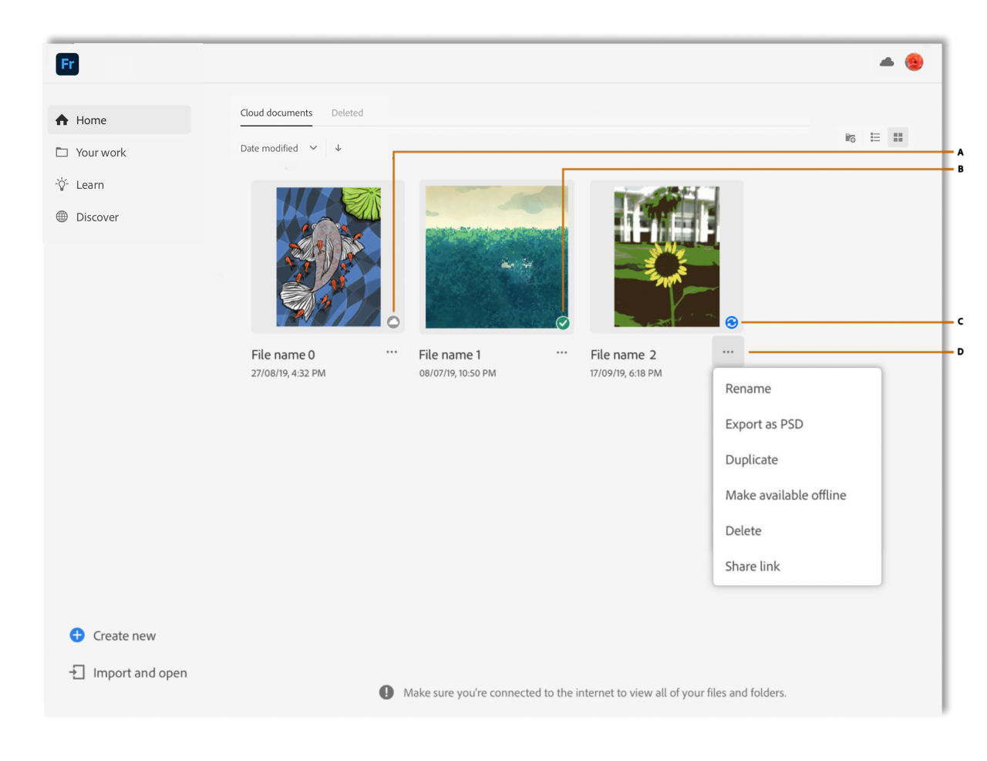Click the sync icon on File name 2
The height and width of the screenshot is (761, 987).
(x=731, y=322)
